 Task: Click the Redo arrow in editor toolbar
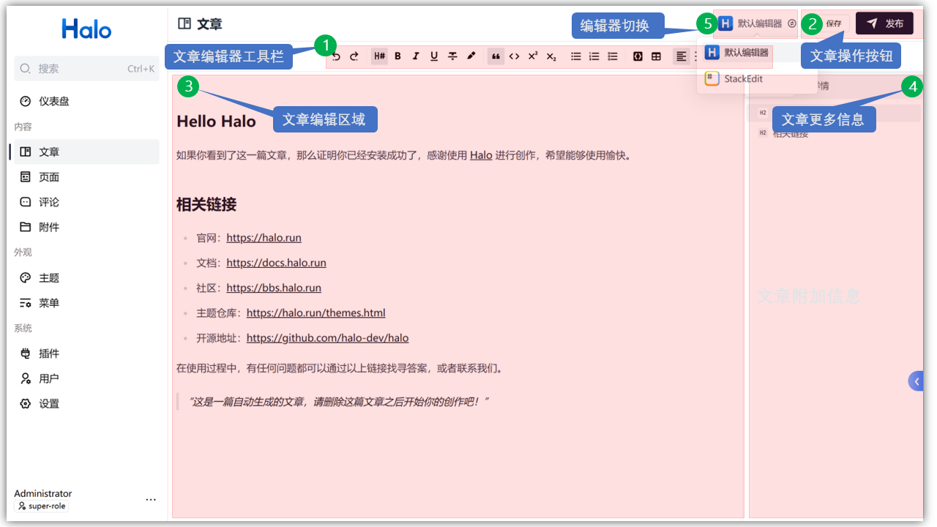354,56
